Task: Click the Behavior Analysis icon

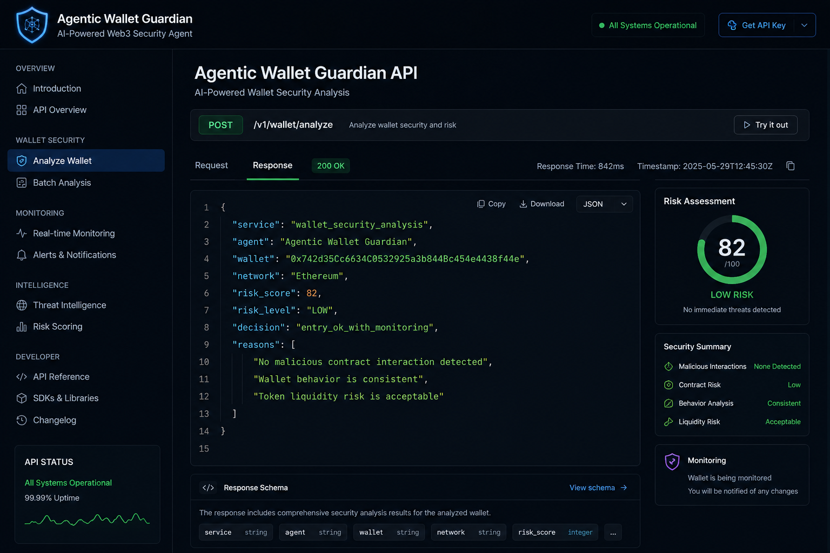Action: [x=668, y=403]
